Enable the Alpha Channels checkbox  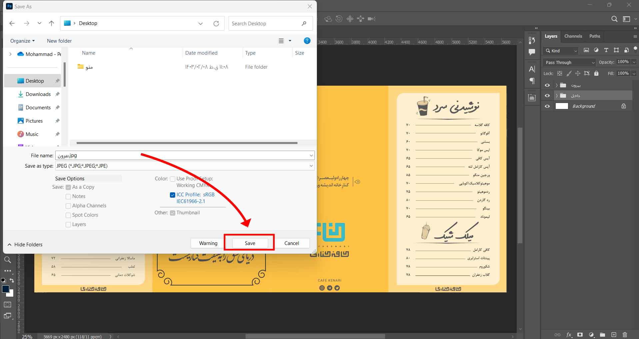pyautogui.click(x=68, y=206)
